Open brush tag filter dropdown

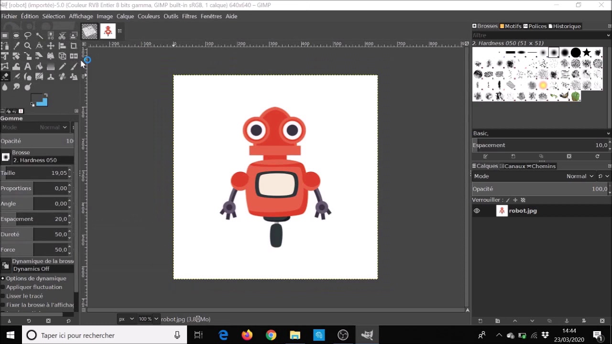point(609,35)
